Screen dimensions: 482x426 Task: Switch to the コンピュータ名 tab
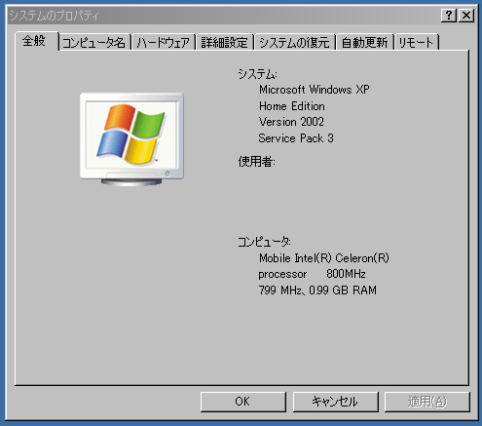click(94, 43)
